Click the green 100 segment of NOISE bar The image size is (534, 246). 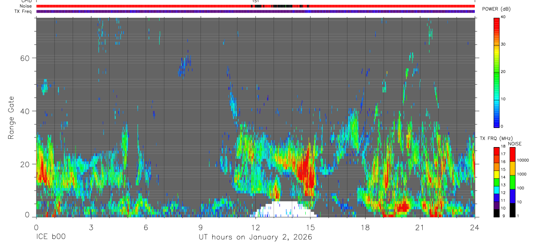point(512,182)
